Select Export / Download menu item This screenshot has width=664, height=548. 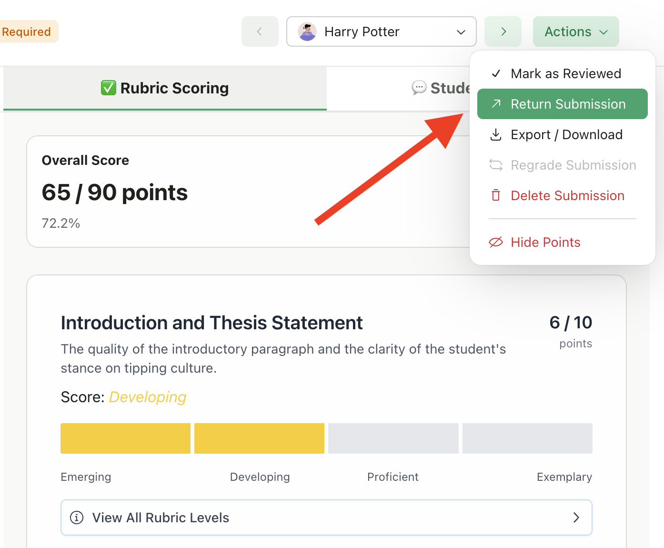click(566, 135)
